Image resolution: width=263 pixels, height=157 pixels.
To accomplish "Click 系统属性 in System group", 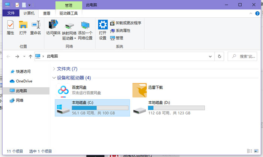I will pyautogui.click(x=120, y=30).
